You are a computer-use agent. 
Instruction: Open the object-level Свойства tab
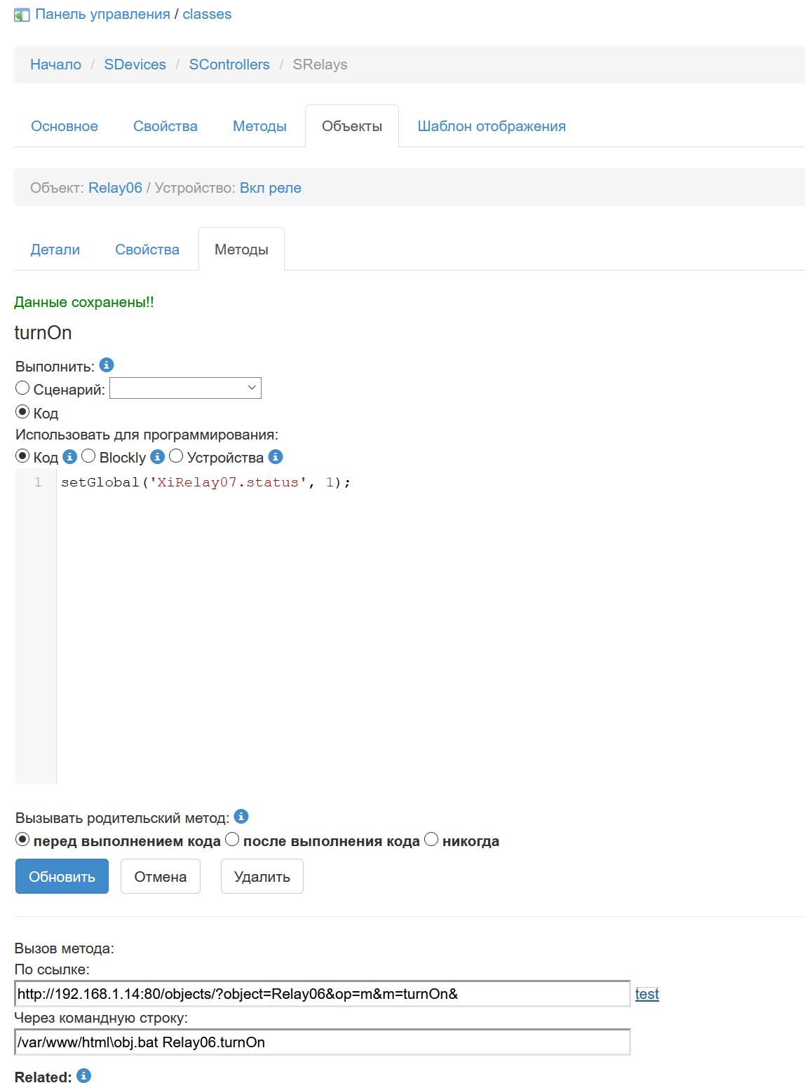coord(147,250)
